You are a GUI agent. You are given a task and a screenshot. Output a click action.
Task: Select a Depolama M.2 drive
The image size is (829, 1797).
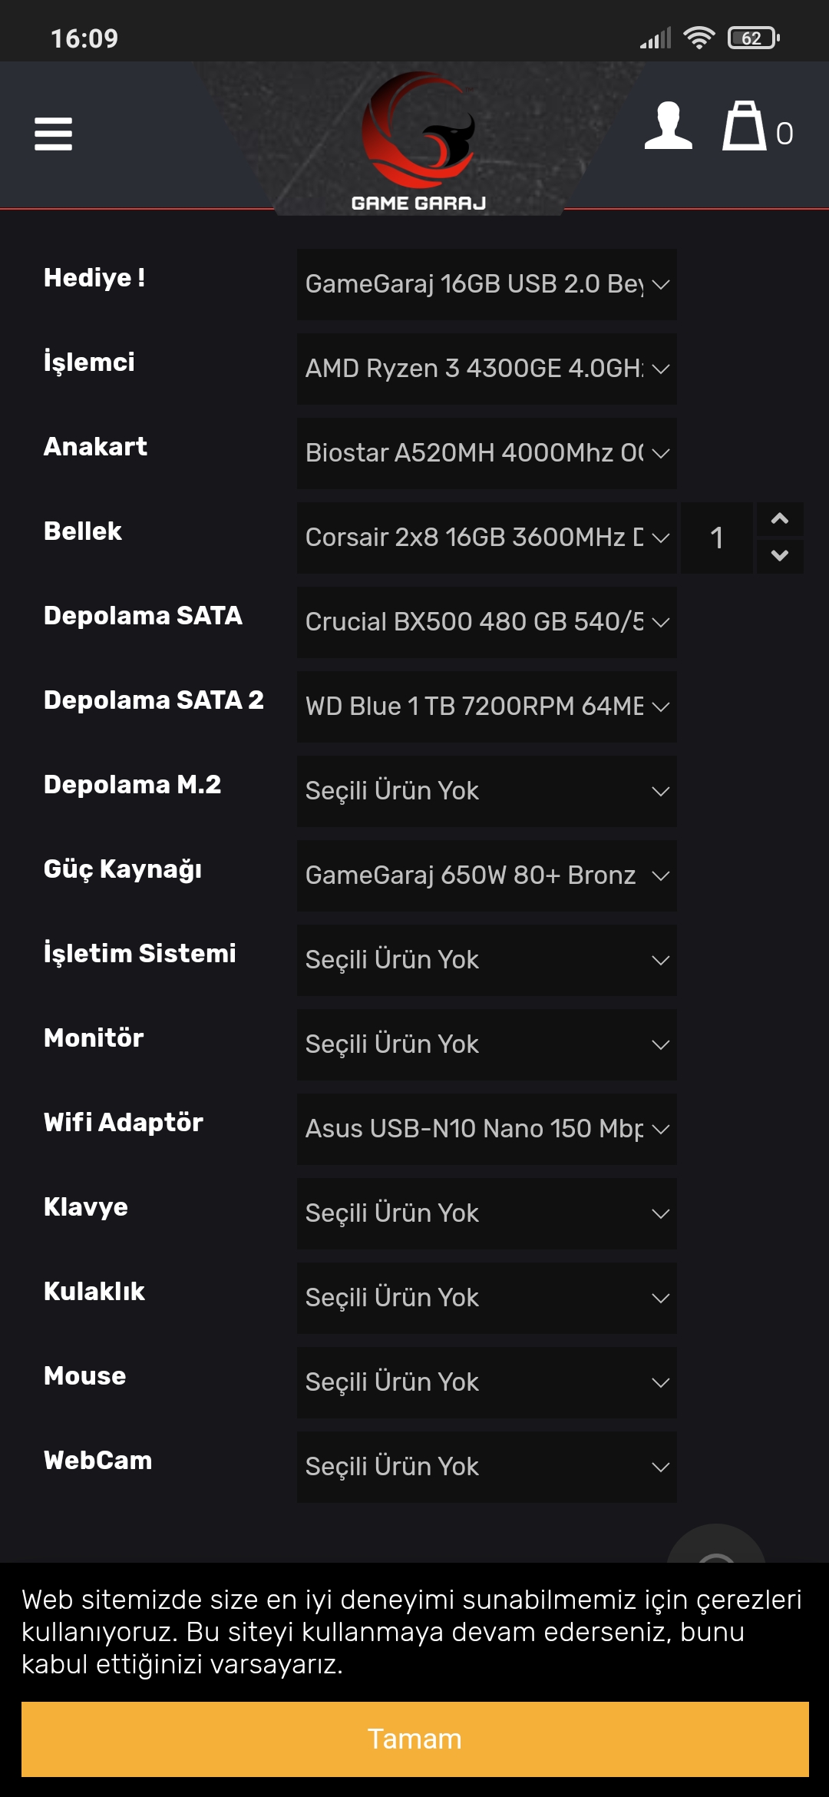[487, 791]
